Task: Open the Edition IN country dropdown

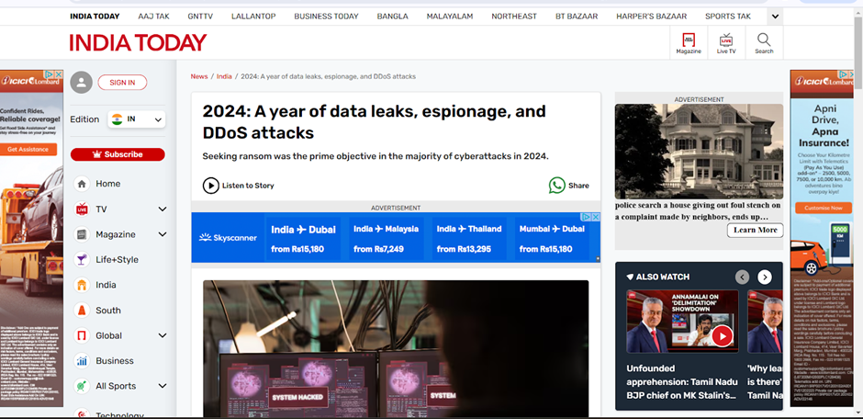Action: [136, 119]
